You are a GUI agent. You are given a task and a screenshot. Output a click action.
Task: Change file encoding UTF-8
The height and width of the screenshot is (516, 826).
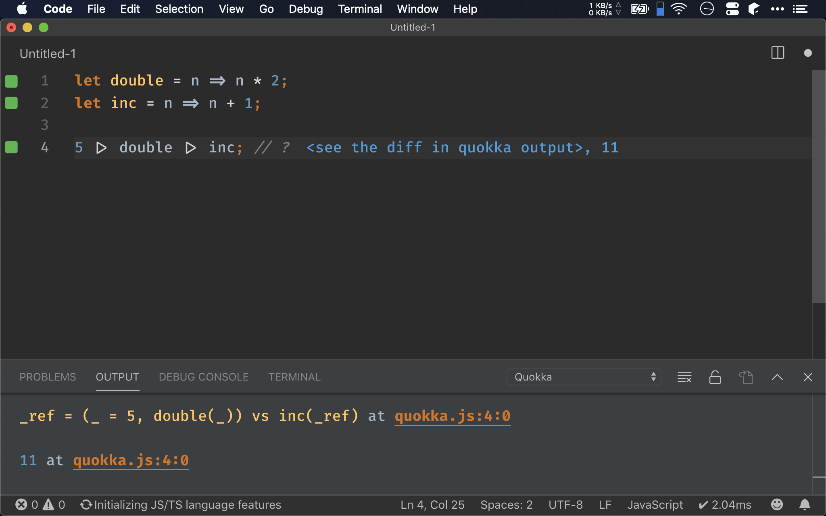pos(565,505)
